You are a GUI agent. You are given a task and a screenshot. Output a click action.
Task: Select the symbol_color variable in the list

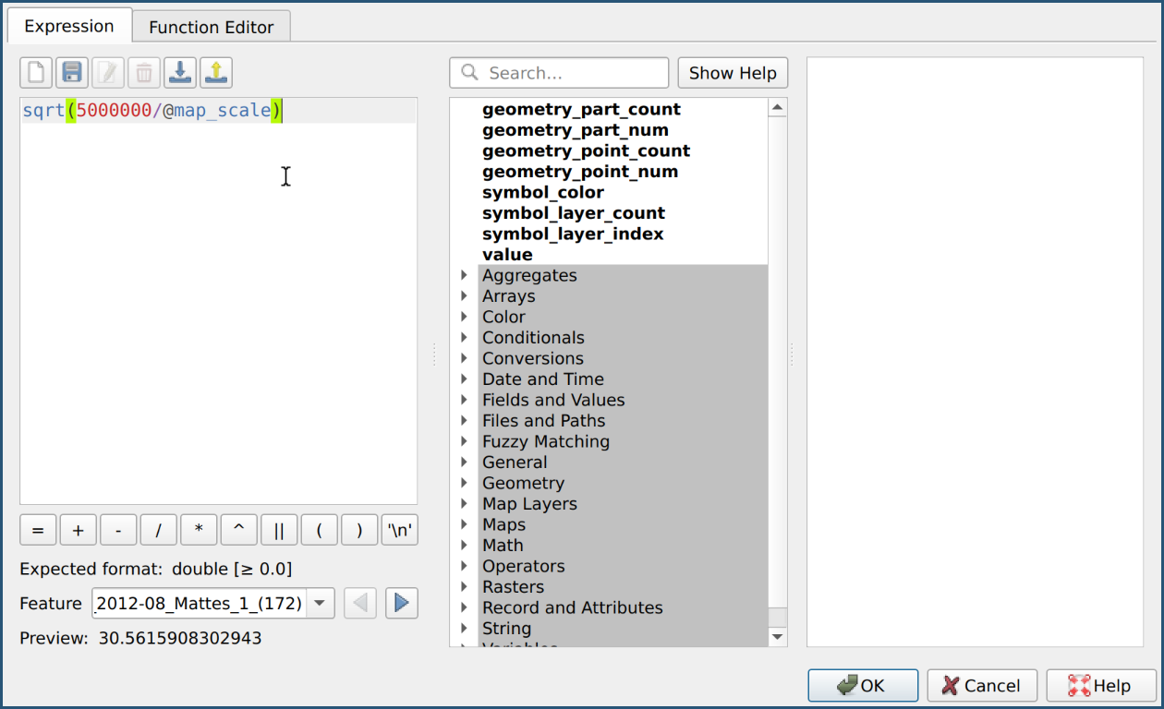click(x=543, y=192)
